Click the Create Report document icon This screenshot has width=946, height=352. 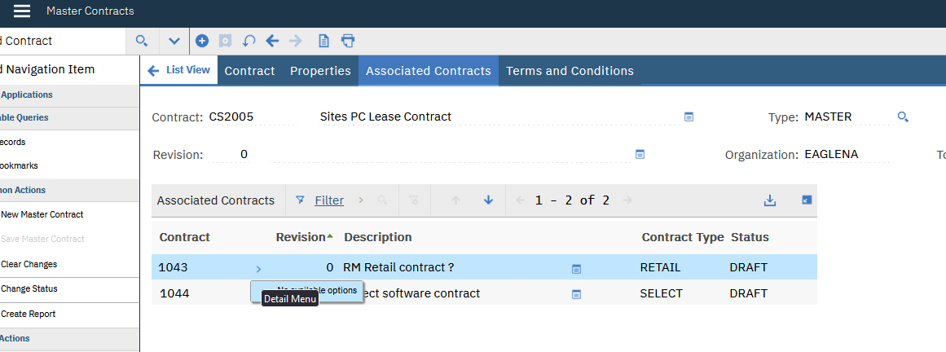pyautogui.click(x=323, y=41)
